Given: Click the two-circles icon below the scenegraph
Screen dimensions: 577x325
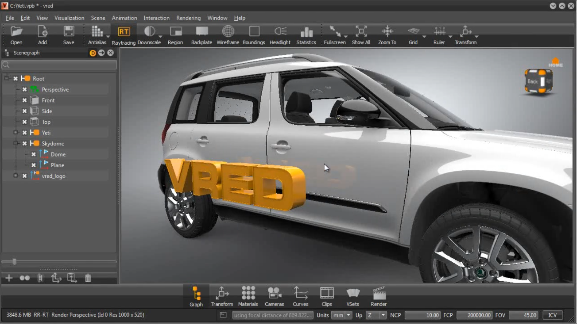Looking at the screenshot, I should pyautogui.click(x=25, y=278).
